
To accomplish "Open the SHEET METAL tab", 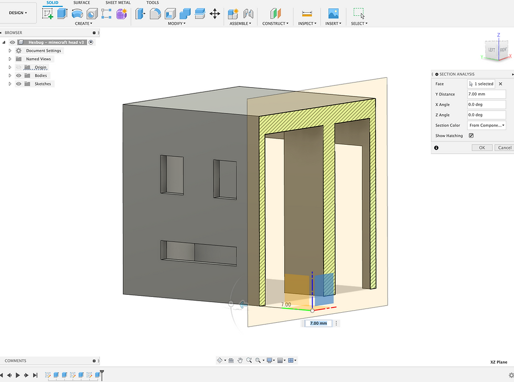I will coord(117,3).
